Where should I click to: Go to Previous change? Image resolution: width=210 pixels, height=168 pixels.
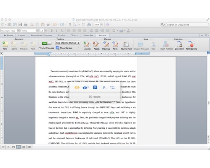click(x=106, y=45)
